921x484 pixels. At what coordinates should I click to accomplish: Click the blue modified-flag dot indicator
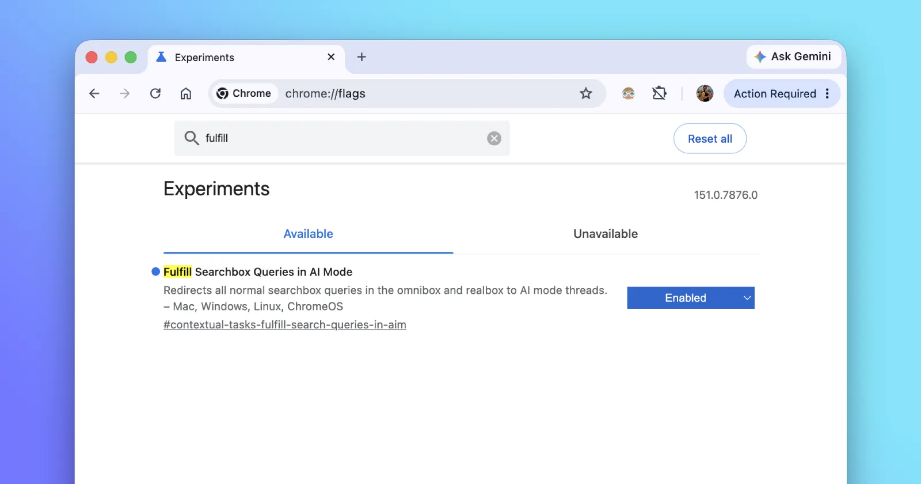(155, 271)
